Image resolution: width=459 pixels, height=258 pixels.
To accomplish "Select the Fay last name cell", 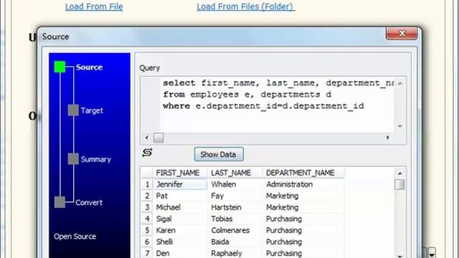I will [x=235, y=196].
